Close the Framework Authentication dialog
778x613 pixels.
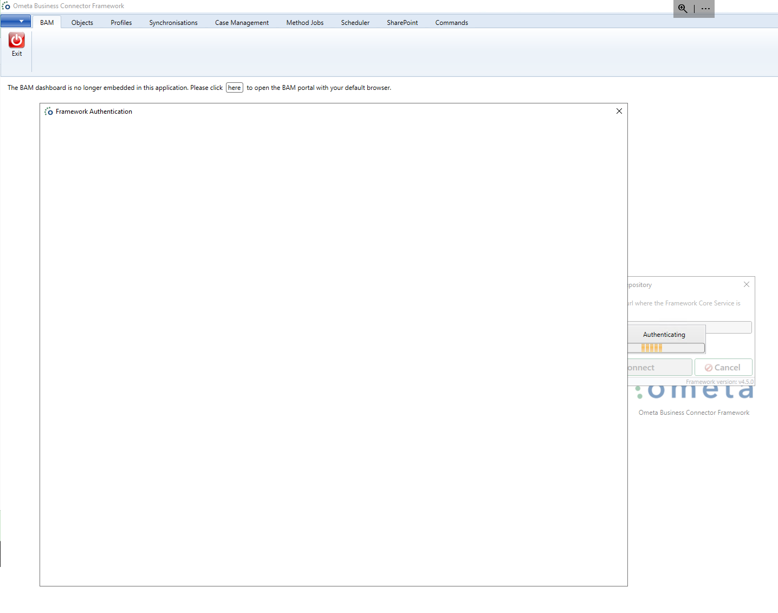[619, 111]
